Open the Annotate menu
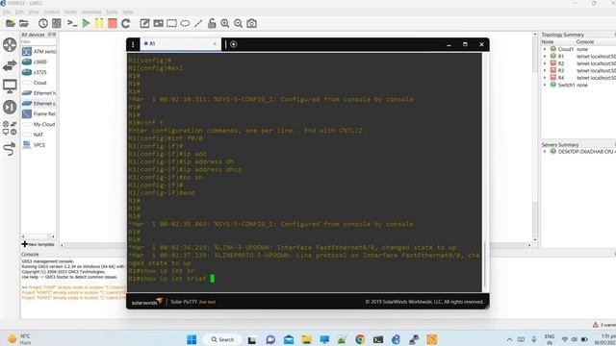The height and width of the screenshot is (346, 616). point(91,12)
